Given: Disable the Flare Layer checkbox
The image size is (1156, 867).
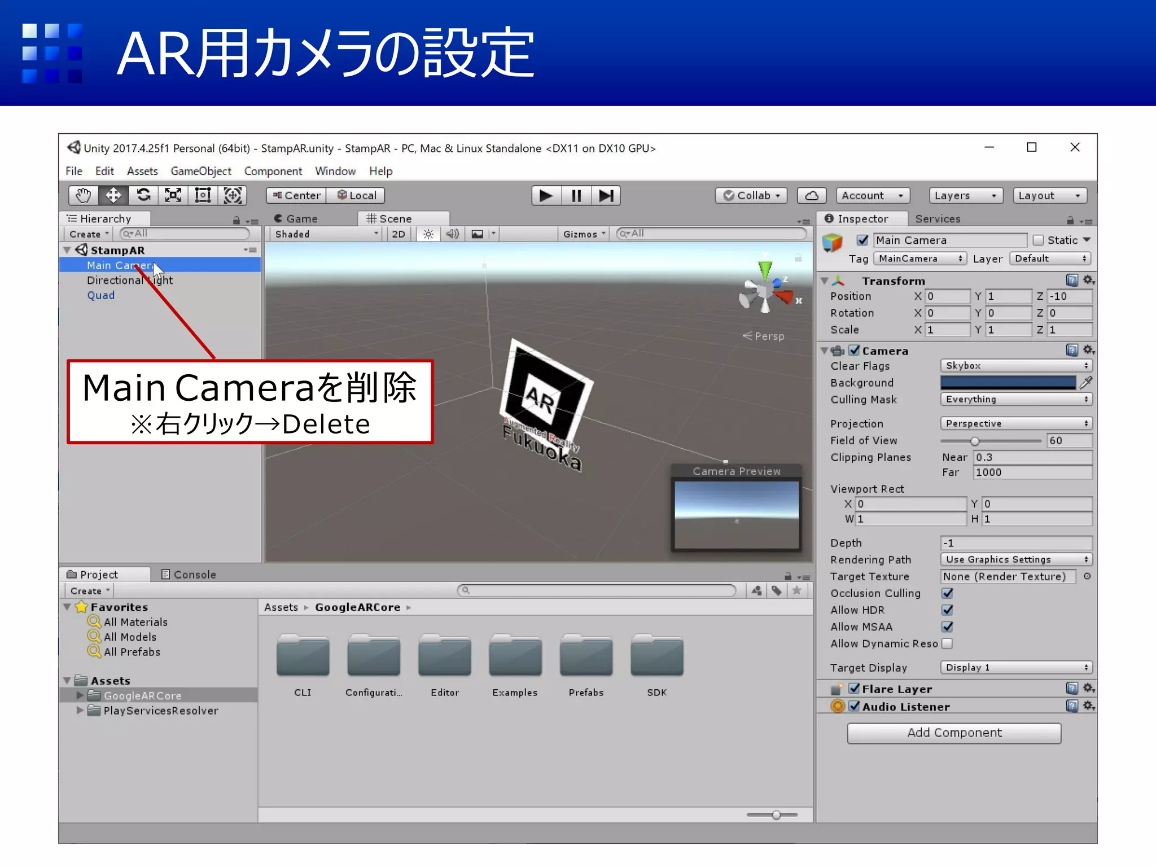Looking at the screenshot, I should (855, 689).
